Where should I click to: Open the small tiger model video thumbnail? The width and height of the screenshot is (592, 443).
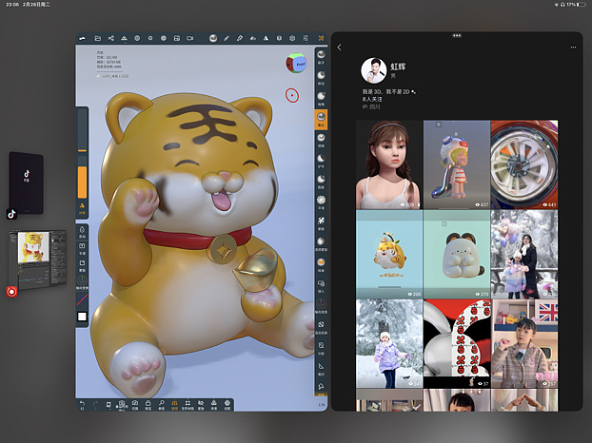[389, 254]
